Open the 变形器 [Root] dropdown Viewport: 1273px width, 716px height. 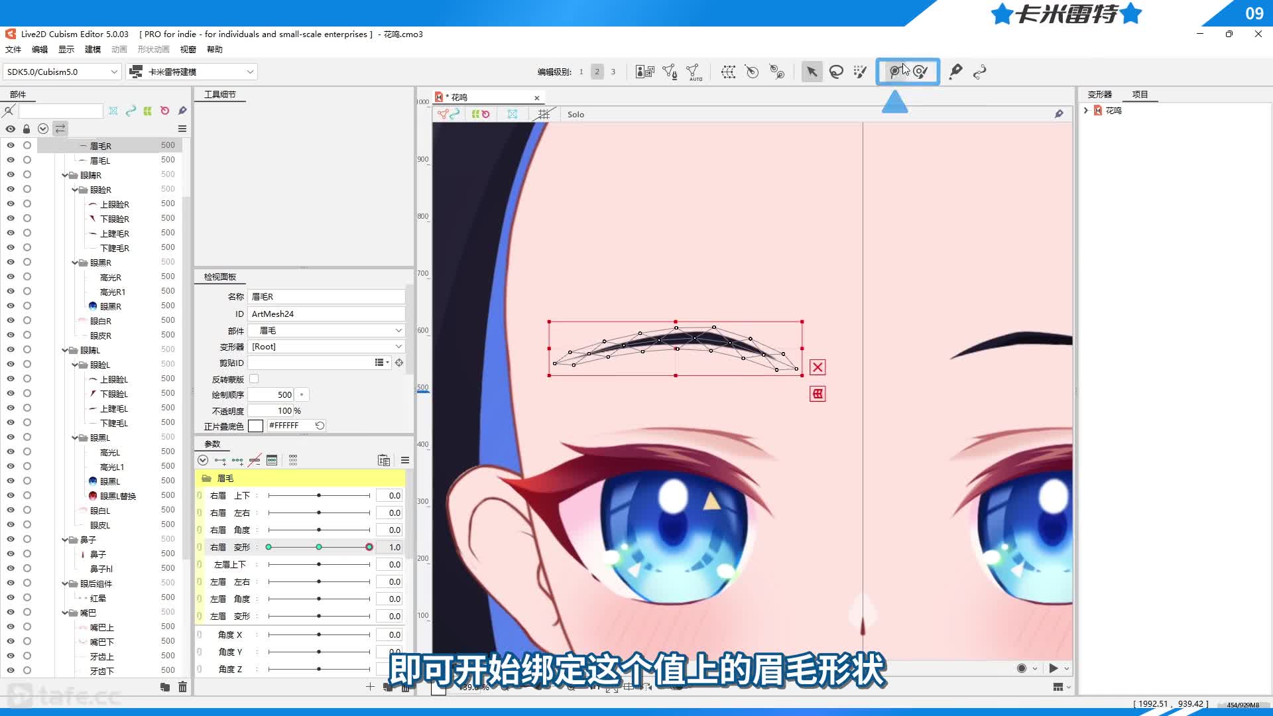pos(326,346)
